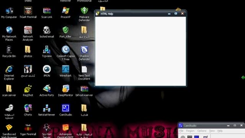Select the NetstatViewer icon
This screenshot has width=245, height=138.
click(x=47, y=108)
